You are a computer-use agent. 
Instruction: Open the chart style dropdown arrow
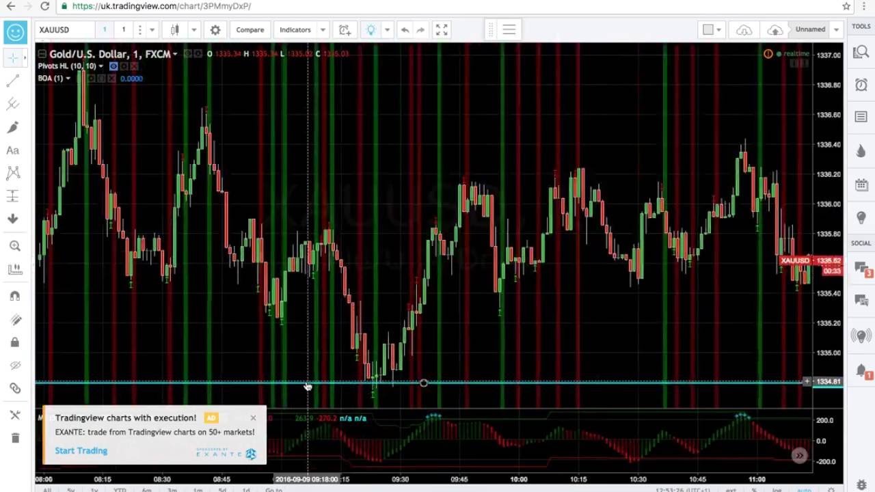click(x=193, y=30)
